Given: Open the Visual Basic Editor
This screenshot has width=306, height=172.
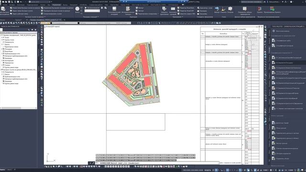Looking at the screenshot, I should (x=186, y=8).
